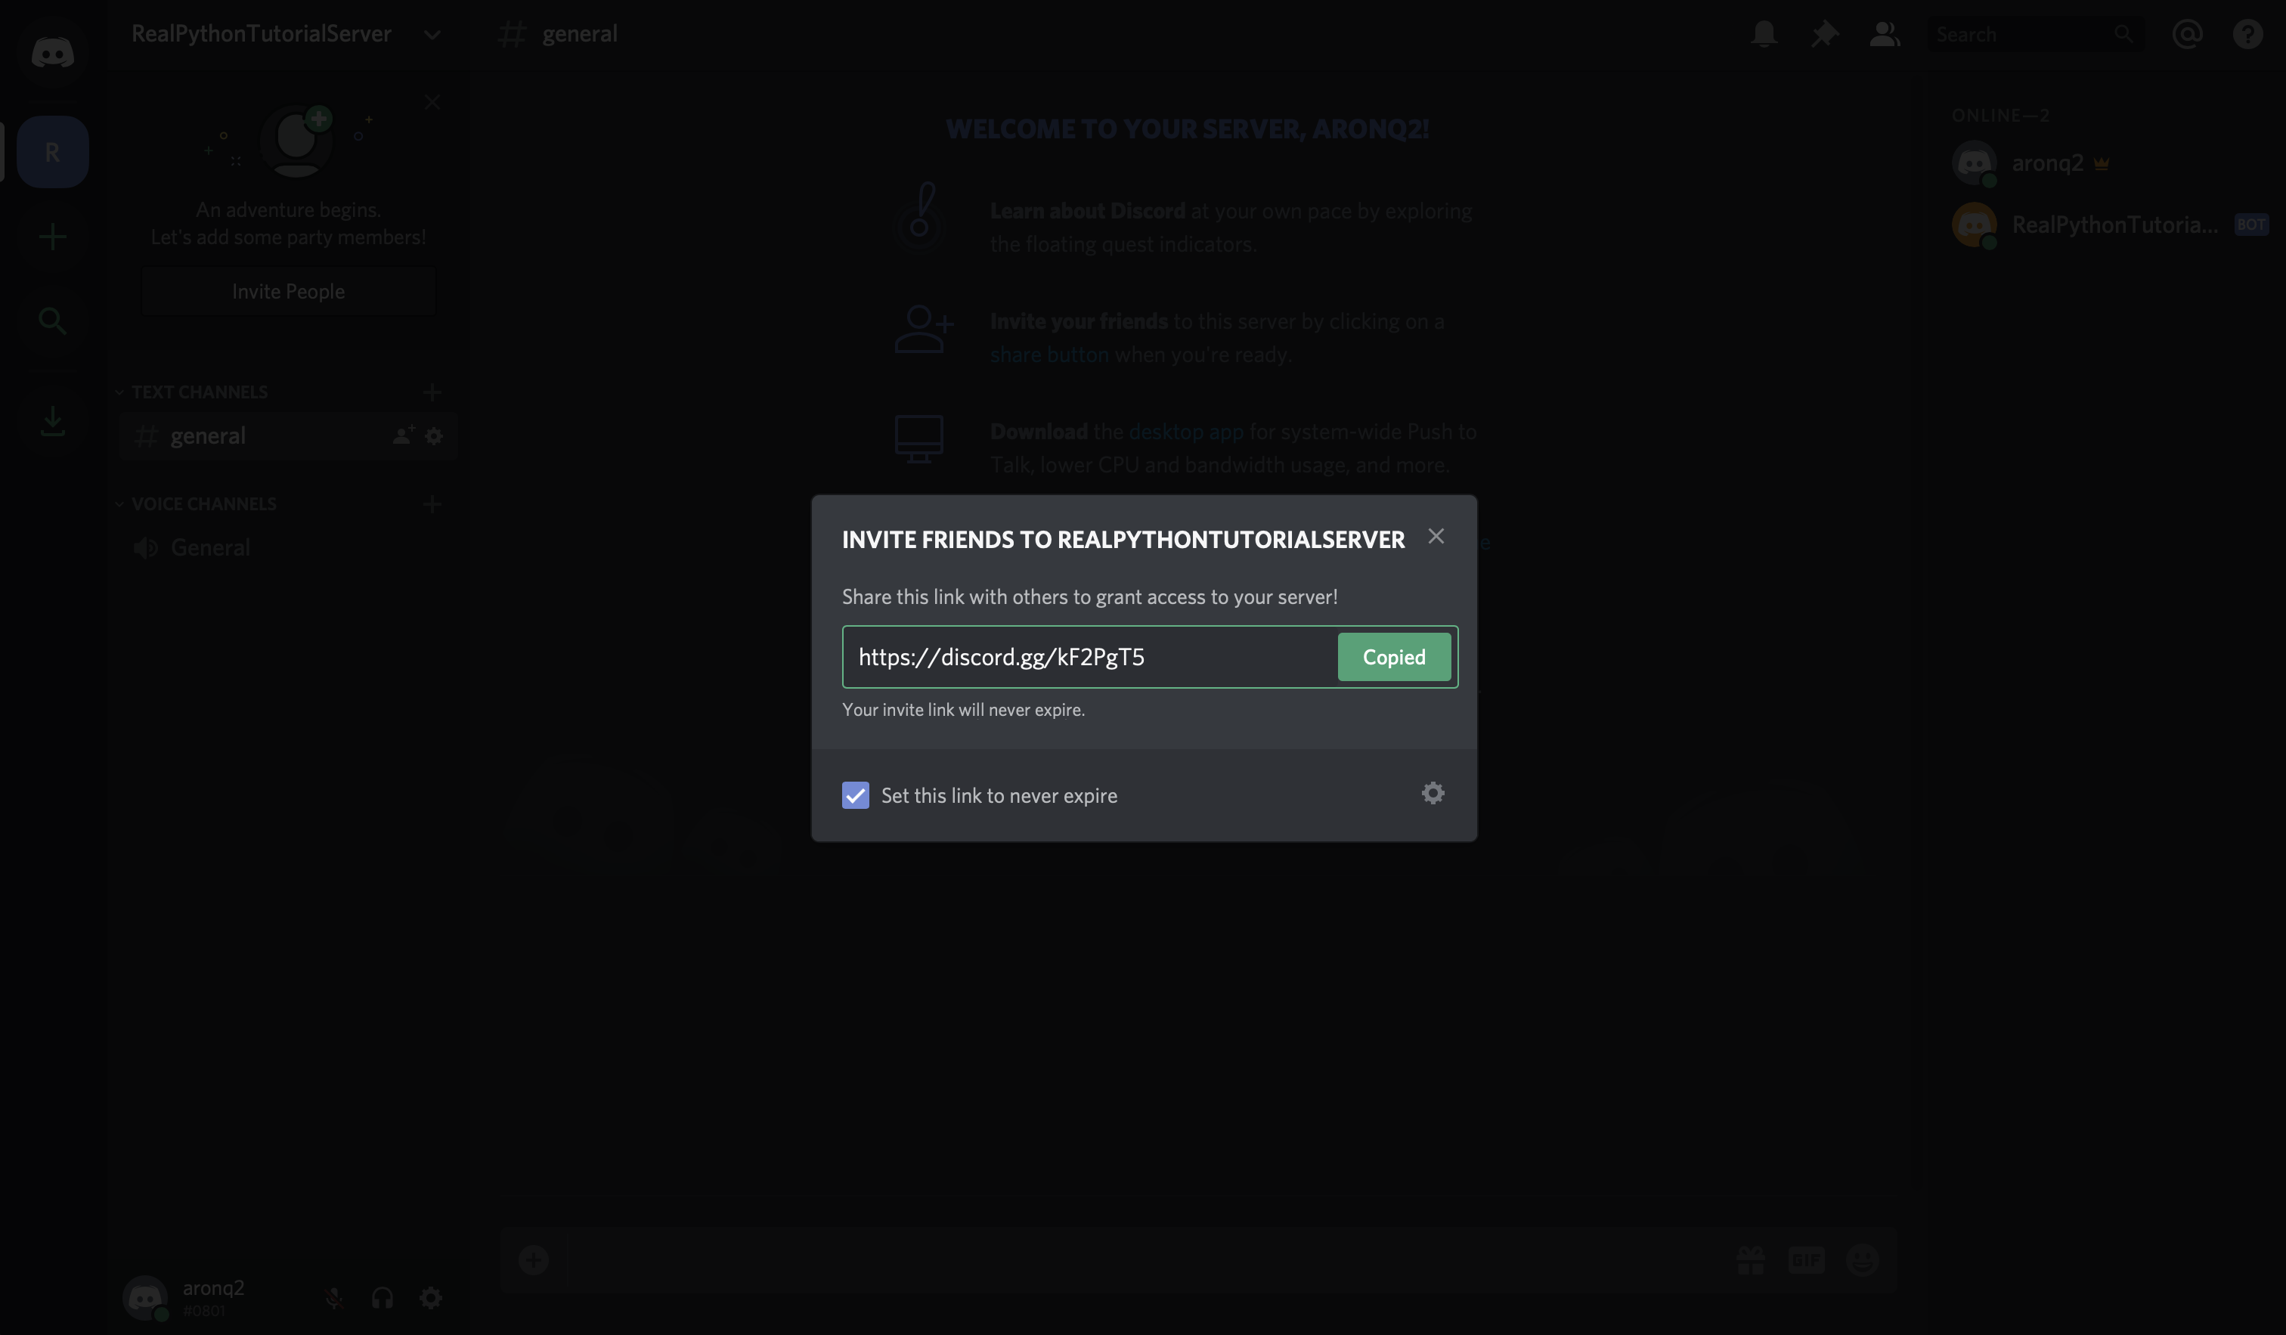The height and width of the screenshot is (1335, 2286).
Task: Select the General voice channel
Action: pos(209,547)
